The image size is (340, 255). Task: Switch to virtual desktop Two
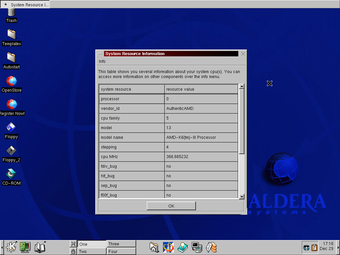pyautogui.click(x=92, y=251)
